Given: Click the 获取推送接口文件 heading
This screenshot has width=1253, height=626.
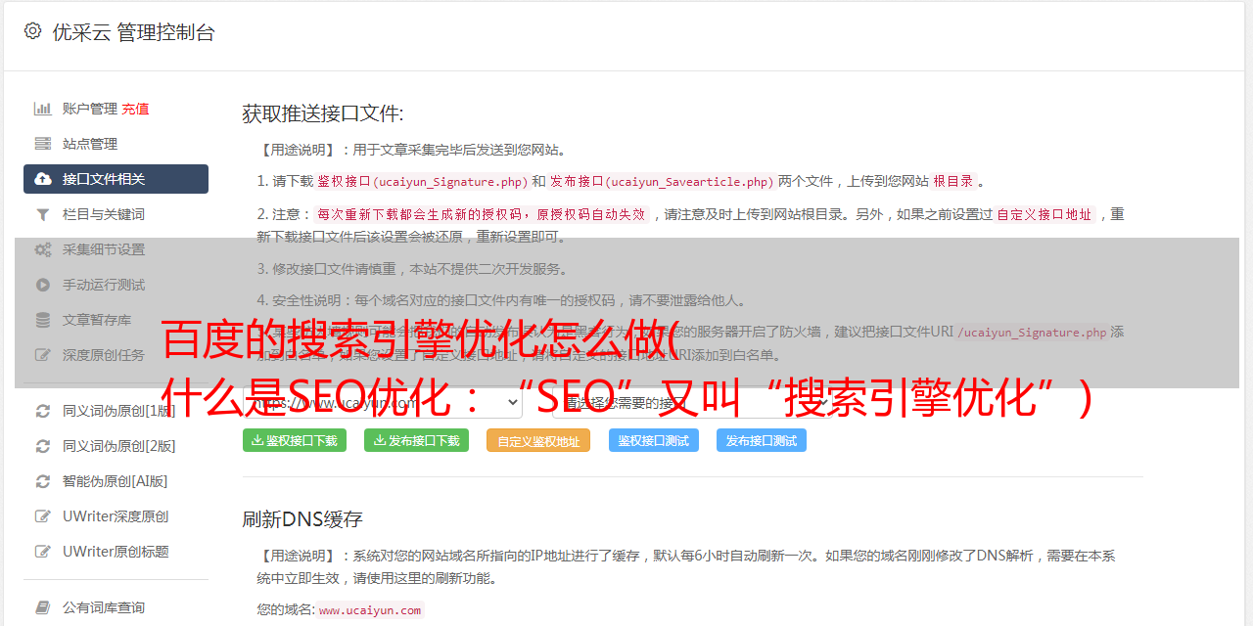Looking at the screenshot, I should [323, 113].
